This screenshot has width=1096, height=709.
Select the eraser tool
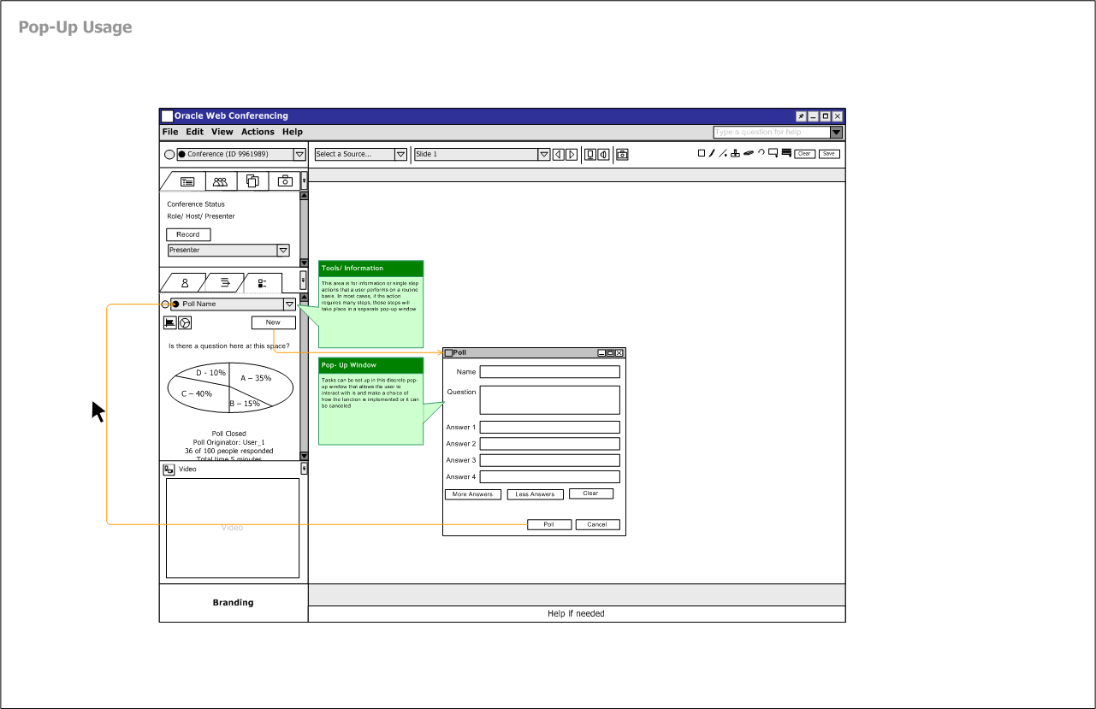click(x=748, y=153)
